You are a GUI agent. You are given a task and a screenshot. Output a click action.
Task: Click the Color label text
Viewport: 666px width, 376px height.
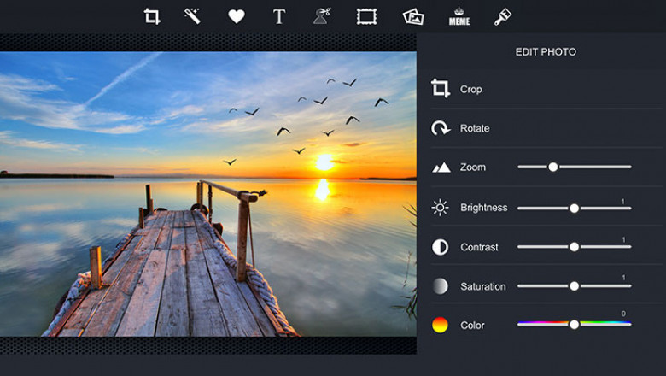click(472, 326)
